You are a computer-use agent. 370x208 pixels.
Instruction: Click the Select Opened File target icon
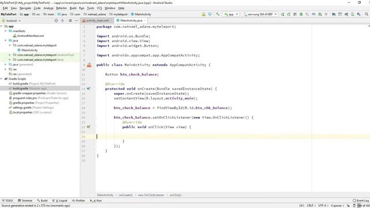coord(56,21)
